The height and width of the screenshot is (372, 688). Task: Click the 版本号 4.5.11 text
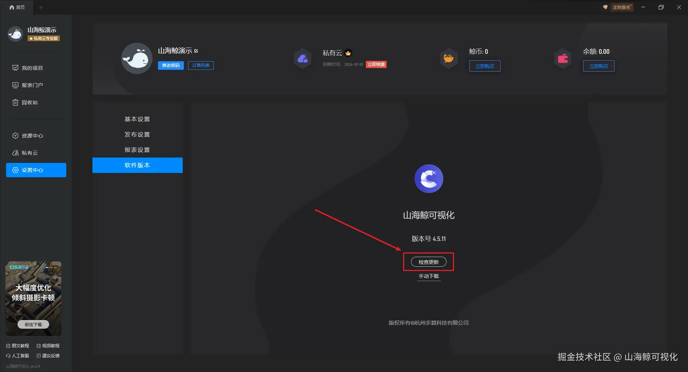coord(429,239)
